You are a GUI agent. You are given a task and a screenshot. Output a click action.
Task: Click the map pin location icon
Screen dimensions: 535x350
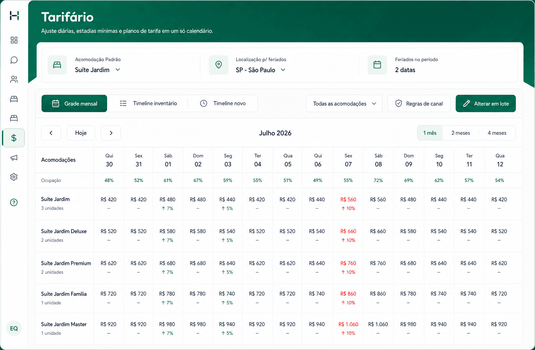(x=218, y=65)
